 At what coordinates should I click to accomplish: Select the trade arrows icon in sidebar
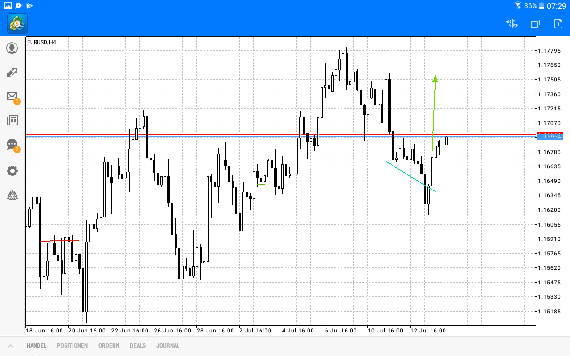pos(12,72)
